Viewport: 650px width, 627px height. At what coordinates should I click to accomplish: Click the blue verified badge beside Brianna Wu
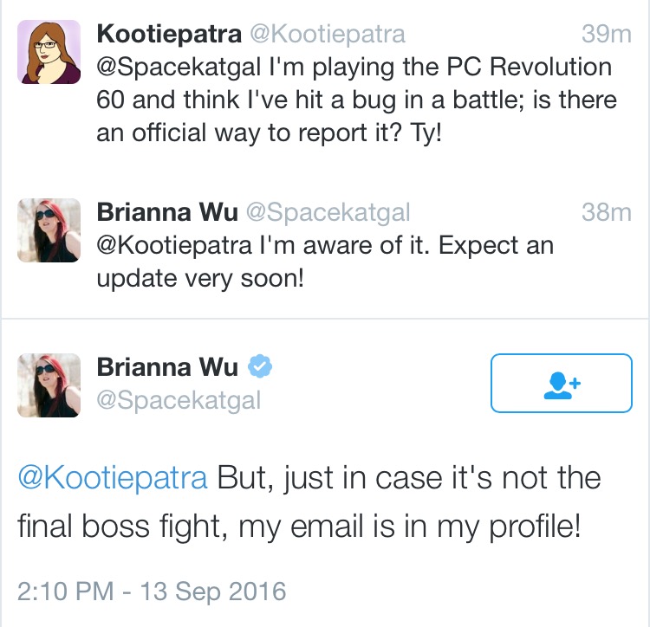(x=260, y=366)
